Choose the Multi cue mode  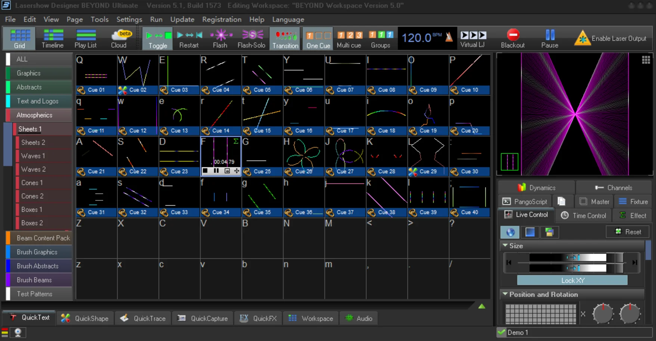pyautogui.click(x=349, y=38)
